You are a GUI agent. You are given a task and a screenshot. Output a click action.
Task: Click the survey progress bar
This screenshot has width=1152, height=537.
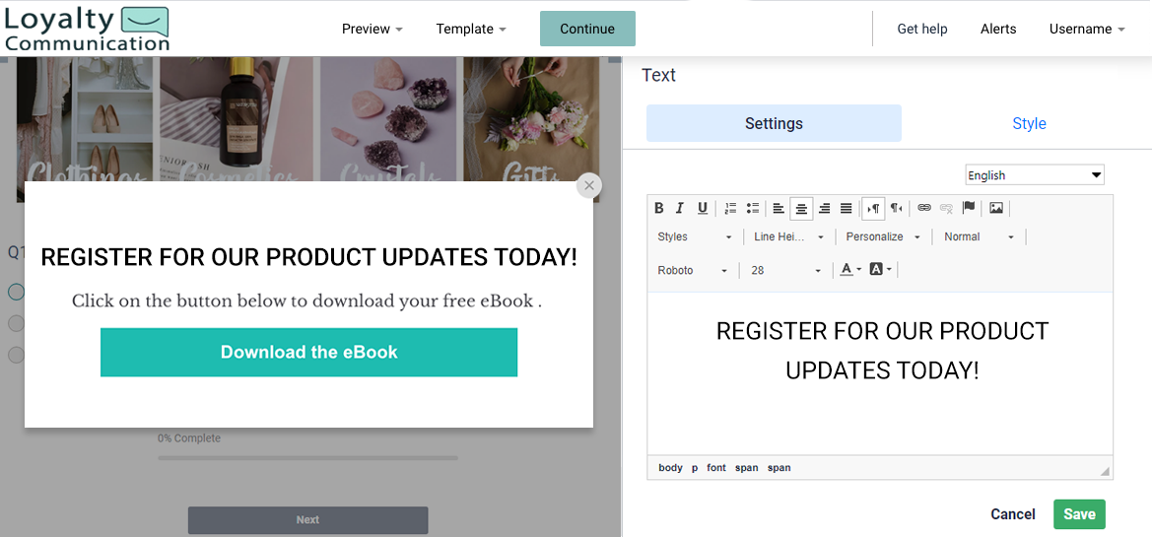pyautogui.click(x=307, y=457)
